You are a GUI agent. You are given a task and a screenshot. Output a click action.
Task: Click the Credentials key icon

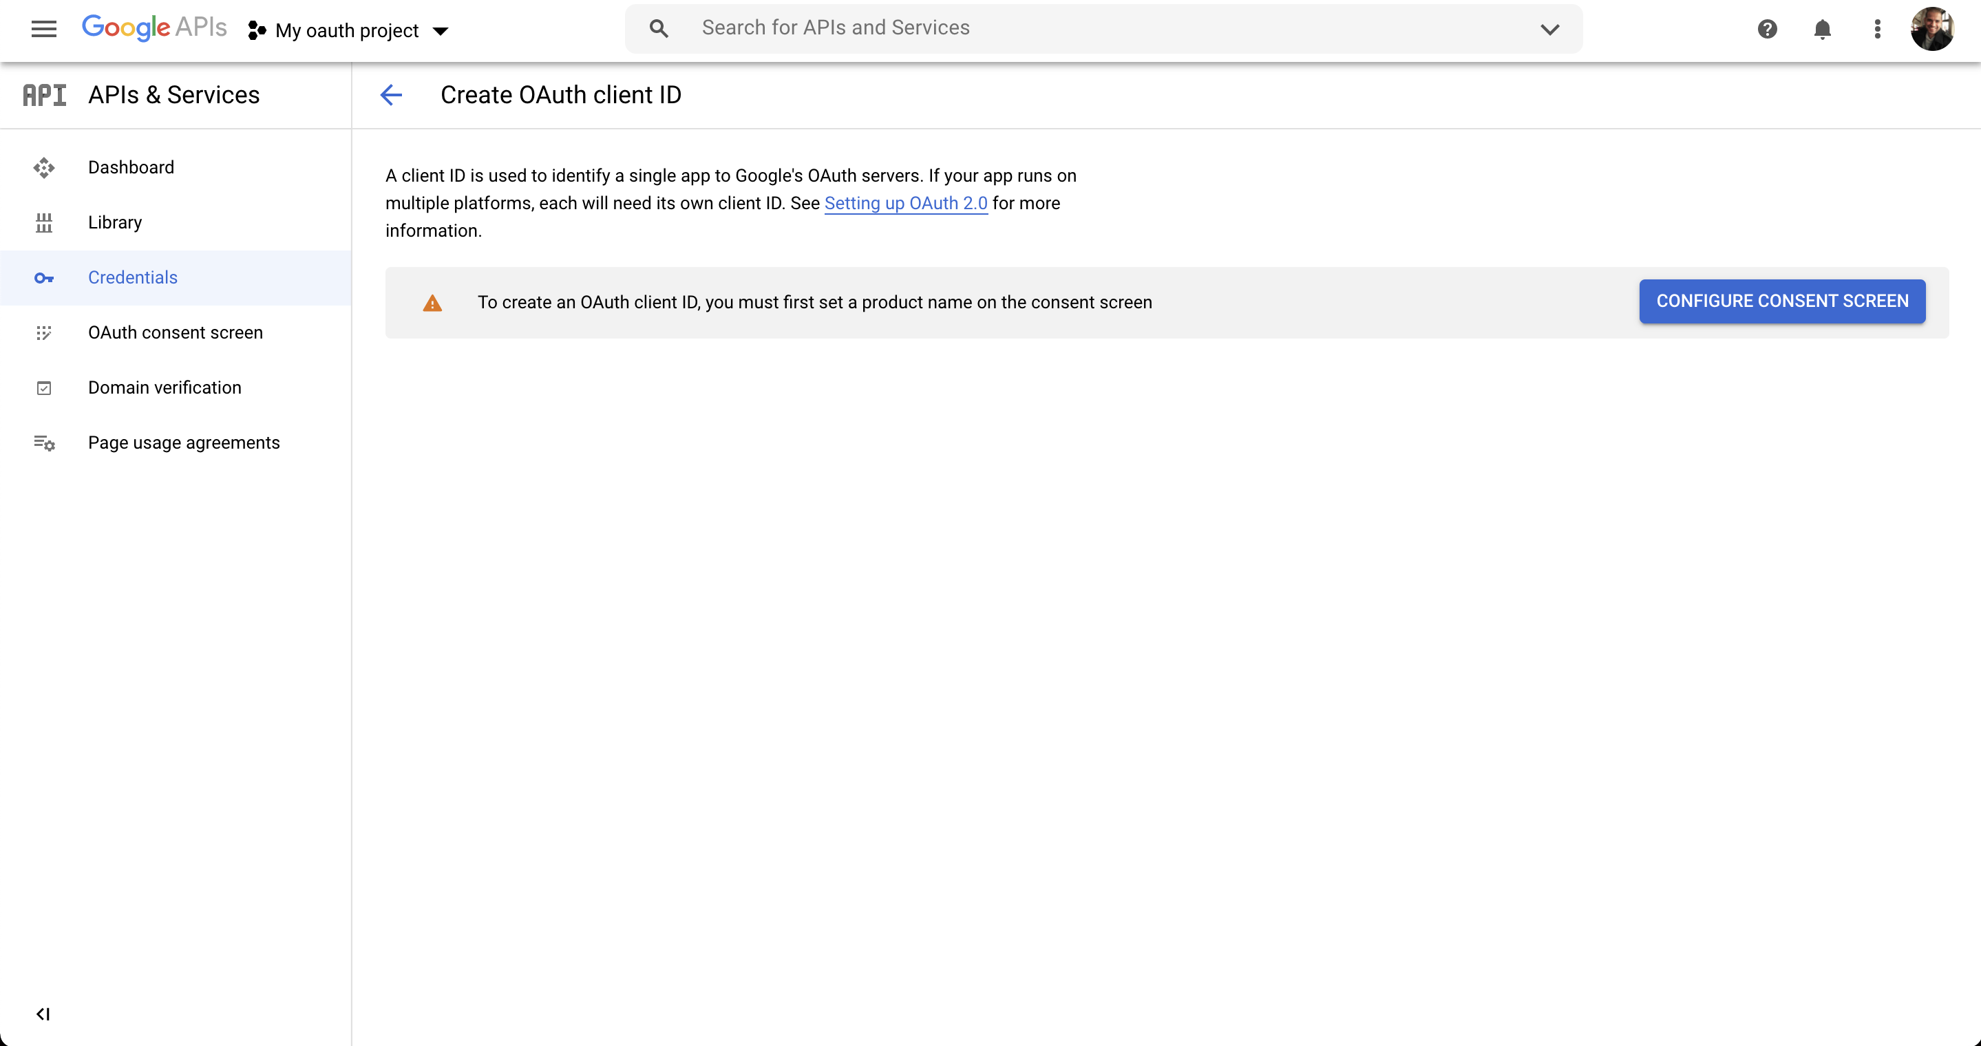tap(44, 277)
